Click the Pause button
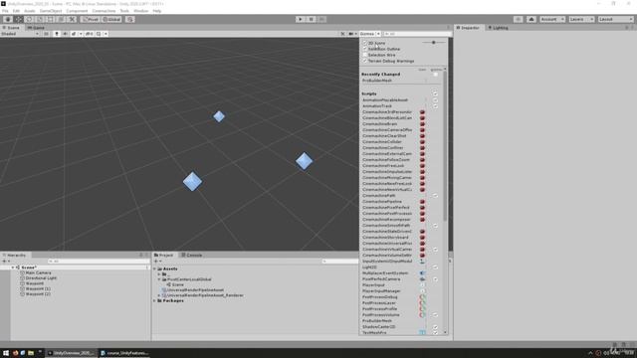The height and width of the screenshot is (358, 637). pos(312,19)
